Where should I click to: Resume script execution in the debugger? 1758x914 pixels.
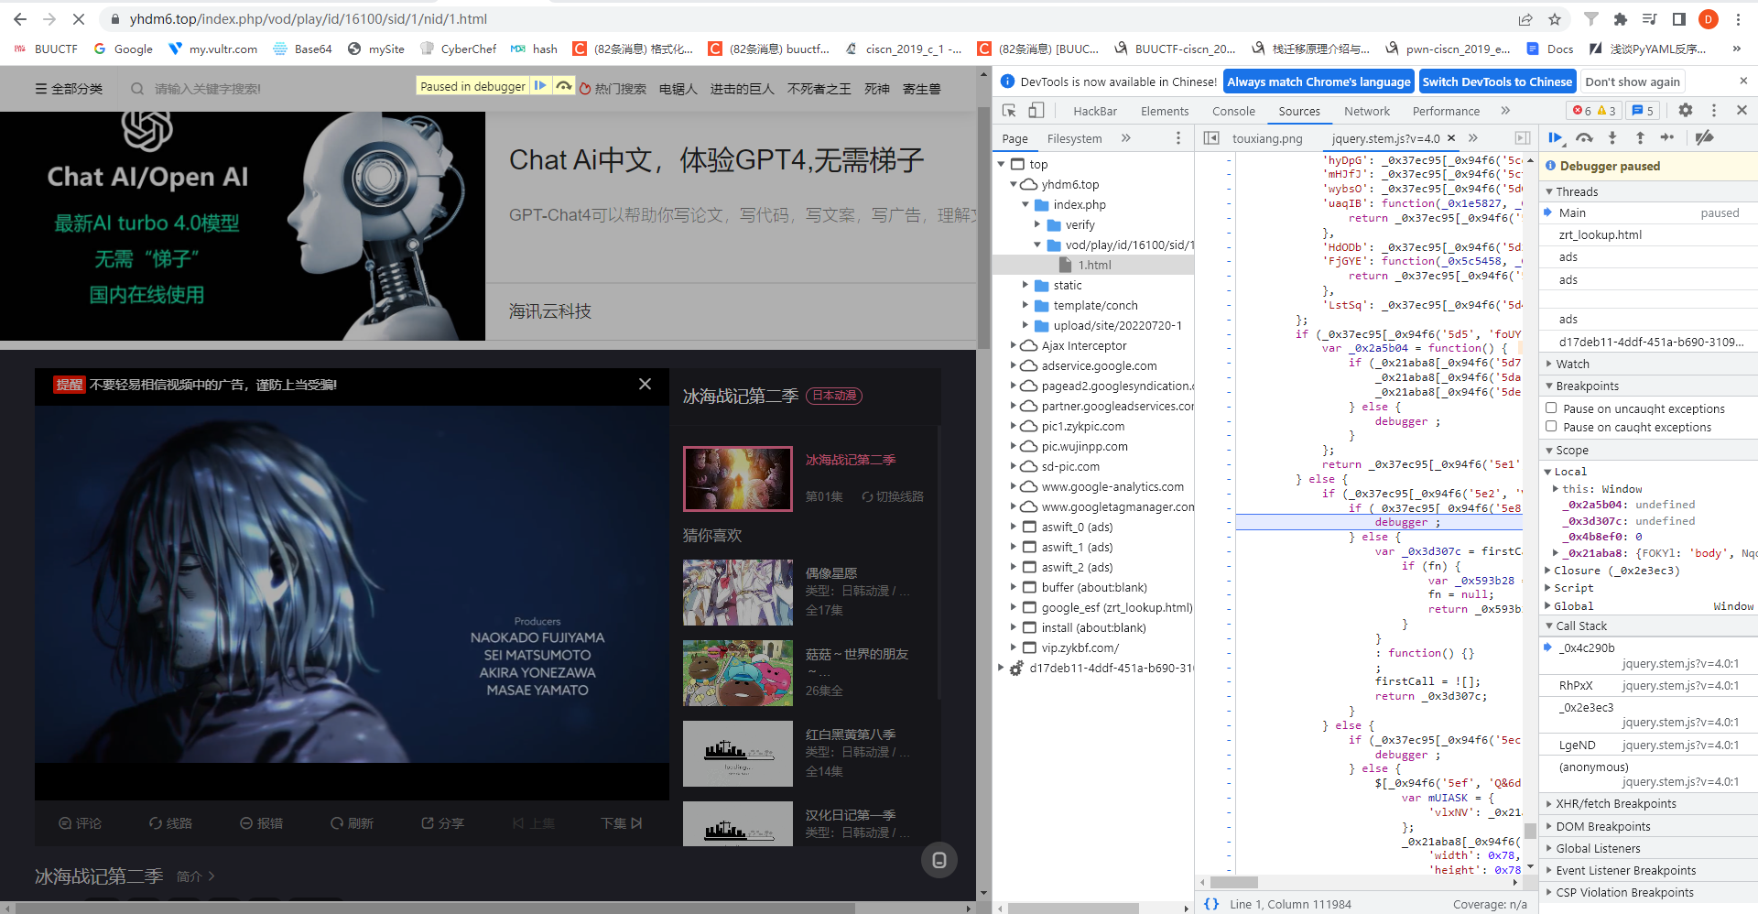tap(1556, 137)
